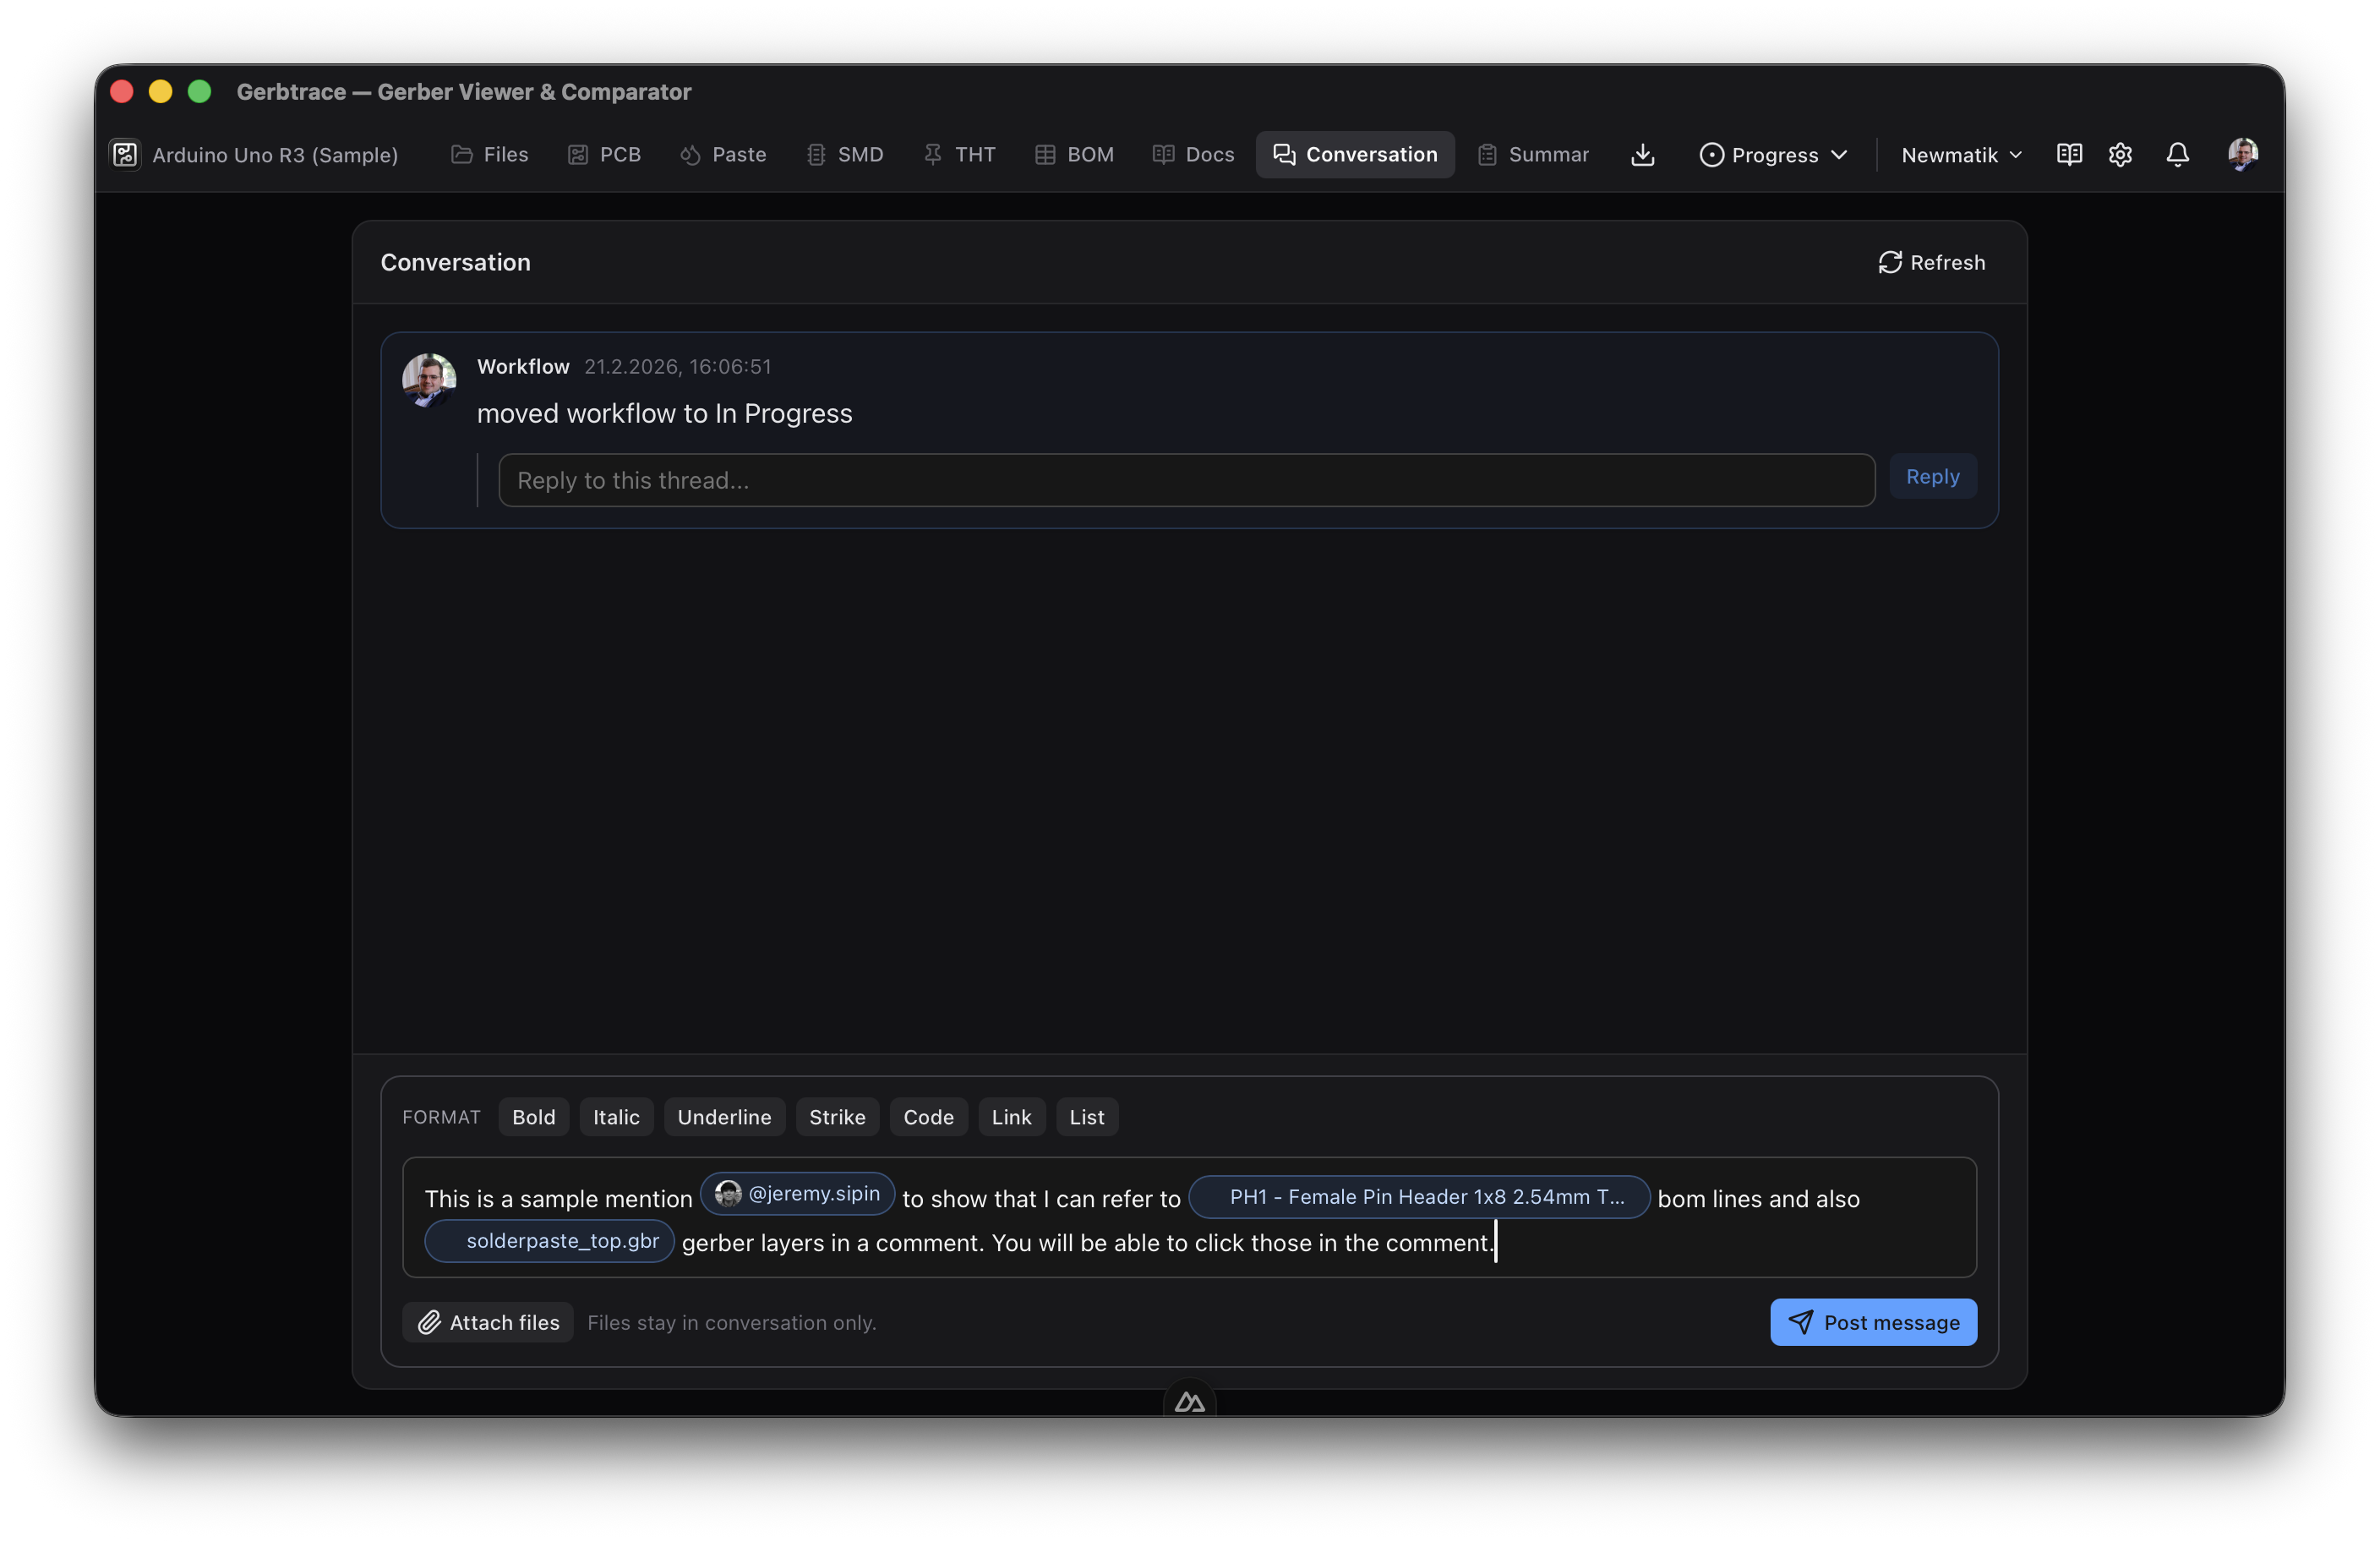
Task: Expand the Progress status dropdown
Action: point(1773,155)
